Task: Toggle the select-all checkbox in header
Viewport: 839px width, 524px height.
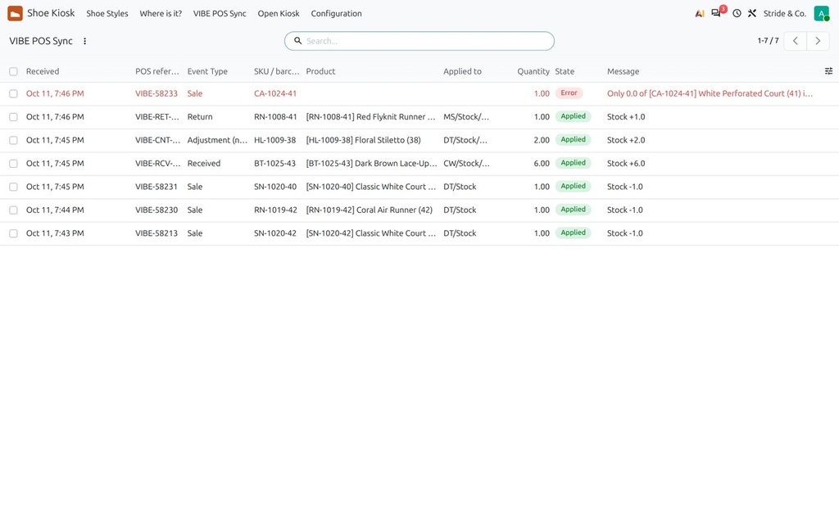Action: 13,72
